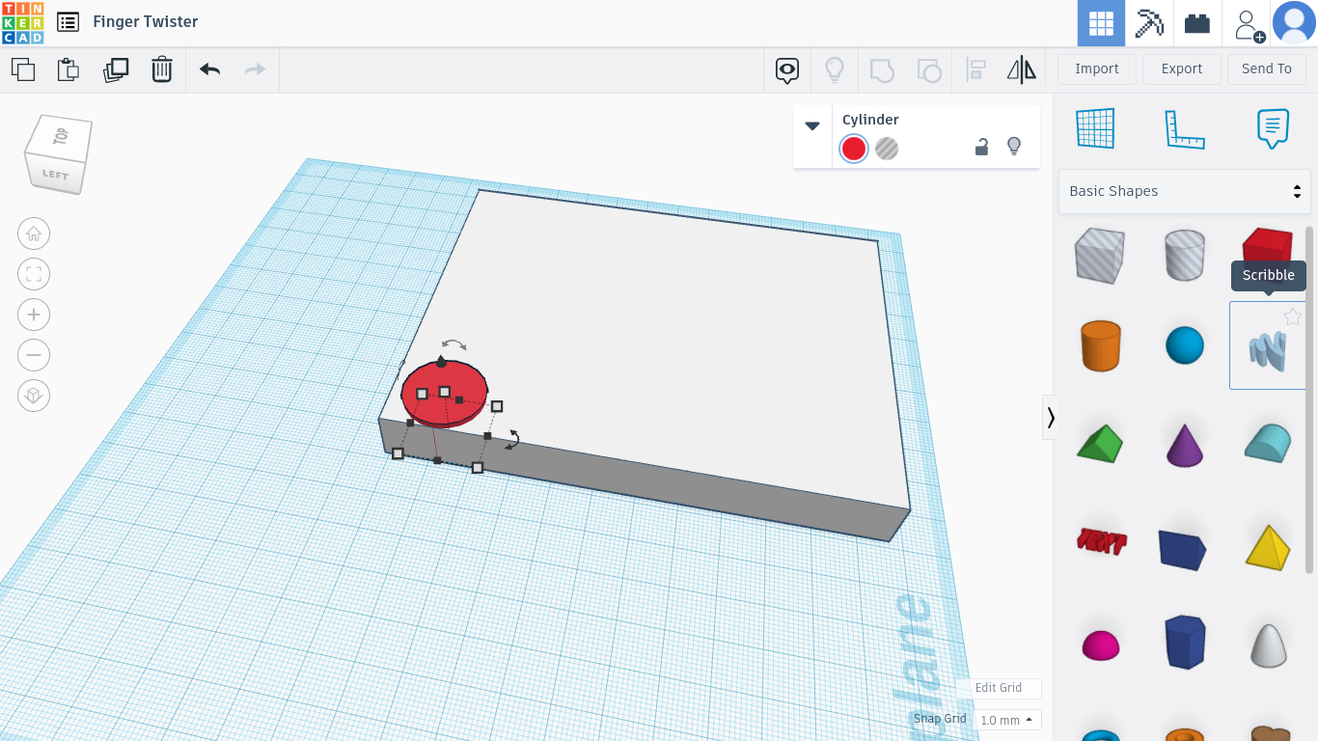Click the Copy toolbar icon

pos(23,69)
